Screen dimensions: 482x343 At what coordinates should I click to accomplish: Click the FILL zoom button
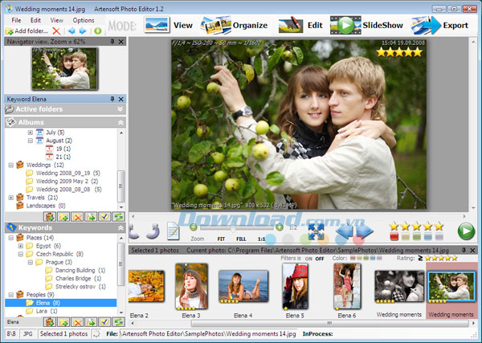(x=239, y=239)
